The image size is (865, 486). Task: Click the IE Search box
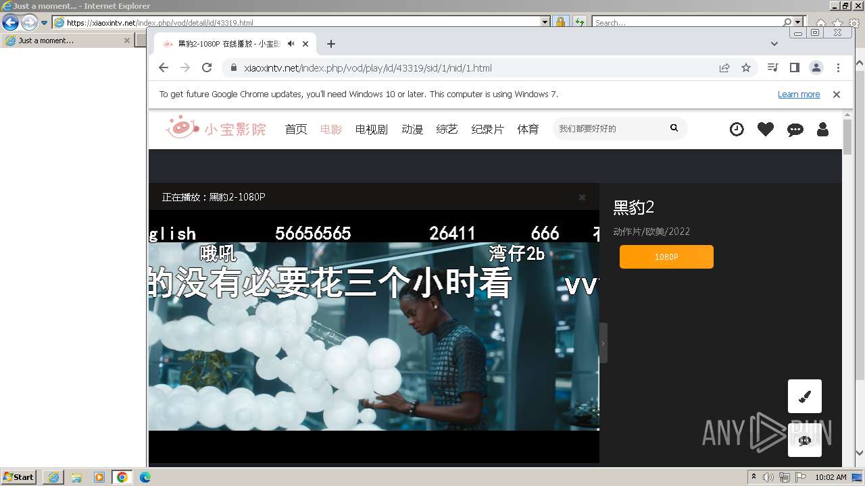[687, 22]
